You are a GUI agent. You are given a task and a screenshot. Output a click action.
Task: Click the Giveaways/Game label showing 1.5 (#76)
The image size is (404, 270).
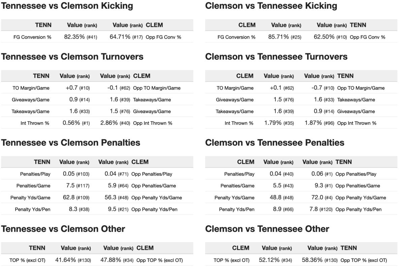tap(235, 100)
